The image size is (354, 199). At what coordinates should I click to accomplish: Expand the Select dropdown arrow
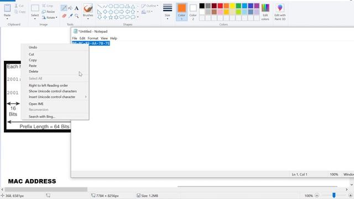click(x=35, y=18)
